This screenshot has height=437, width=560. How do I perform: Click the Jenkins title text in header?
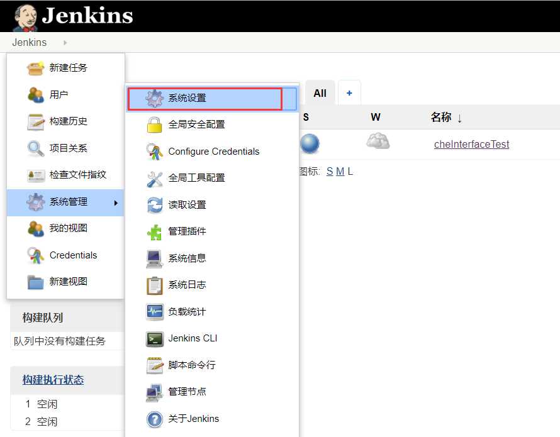coord(87,15)
